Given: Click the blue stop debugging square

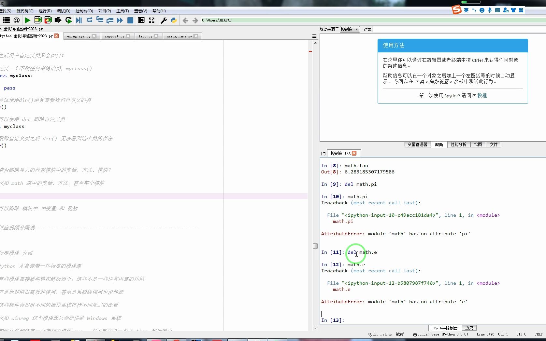Looking at the screenshot, I should click(x=130, y=20).
